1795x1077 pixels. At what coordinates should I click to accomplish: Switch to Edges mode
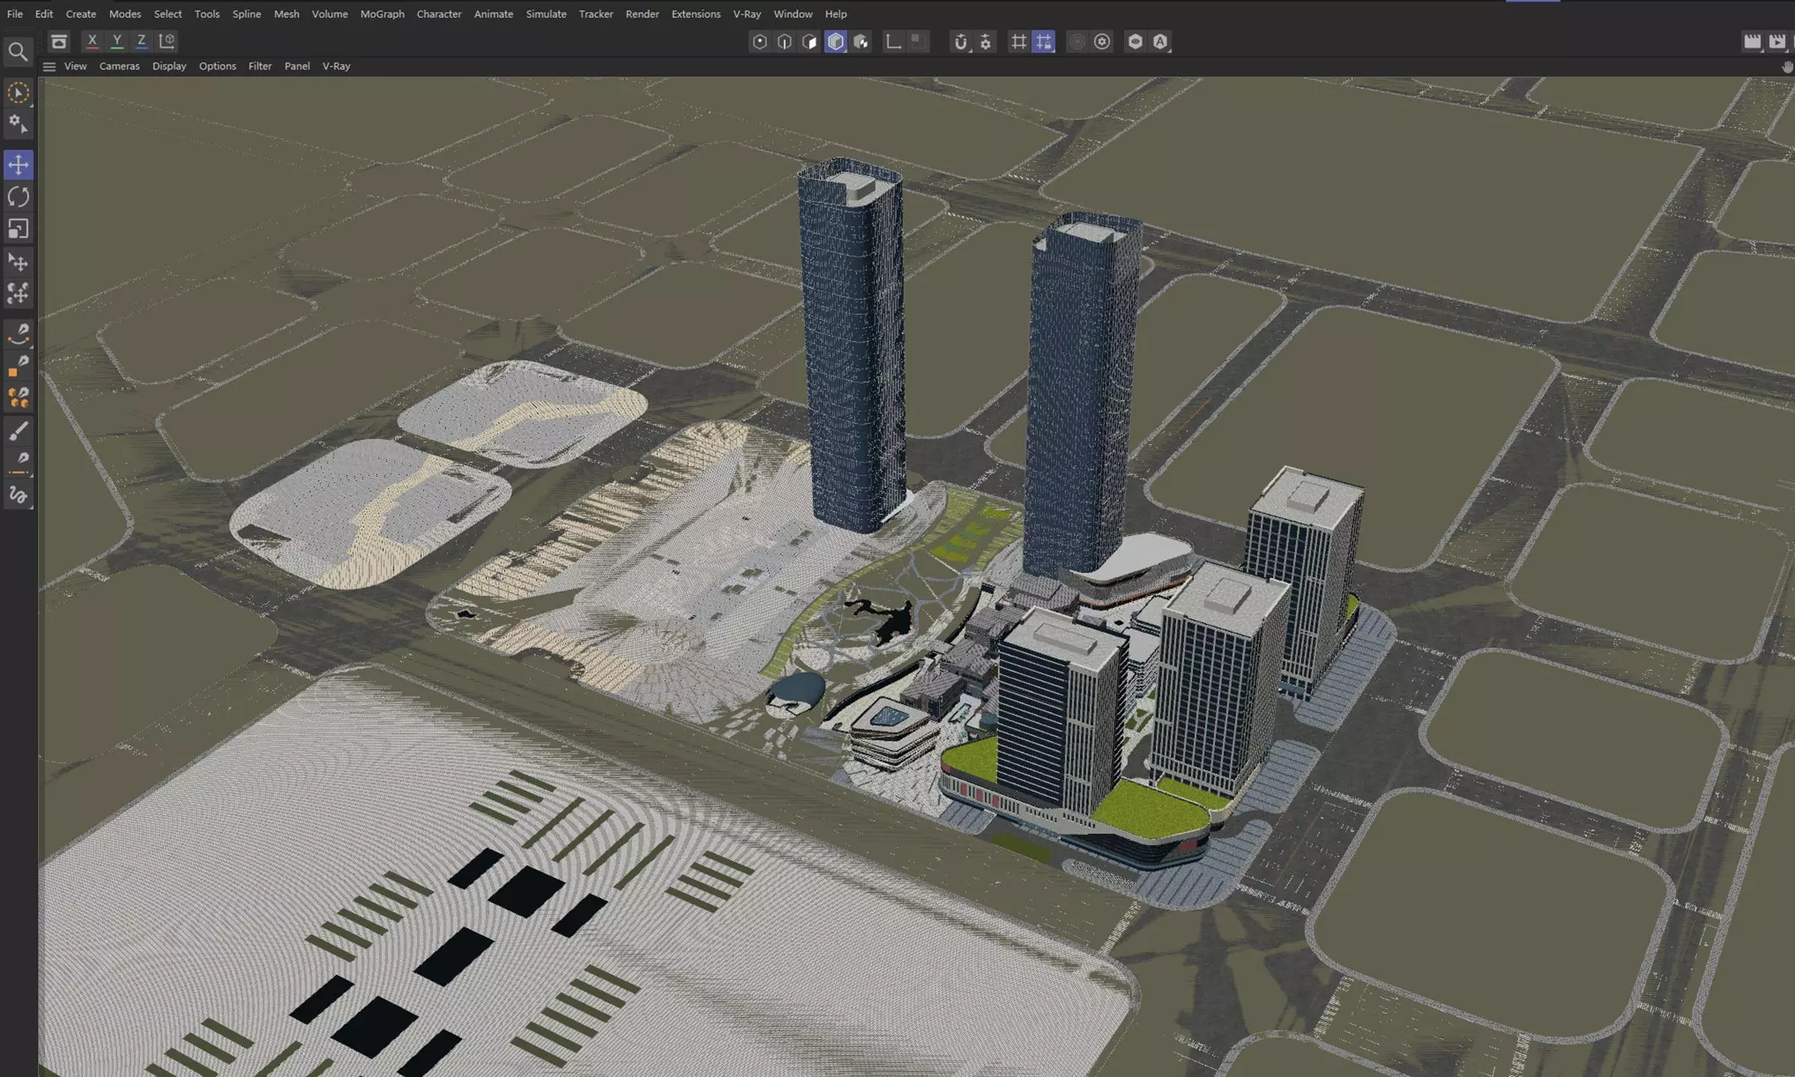(x=784, y=41)
